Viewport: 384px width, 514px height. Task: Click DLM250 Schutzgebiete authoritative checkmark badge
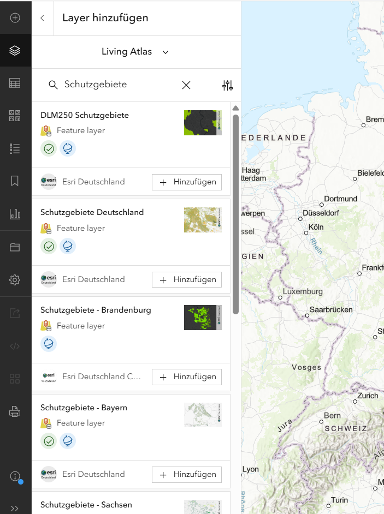click(49, 149)
